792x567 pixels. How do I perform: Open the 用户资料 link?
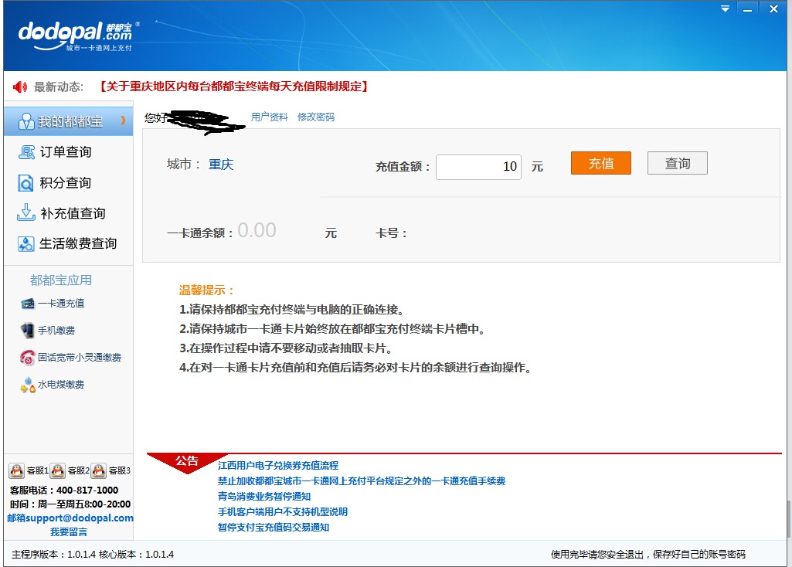point(270,117)
